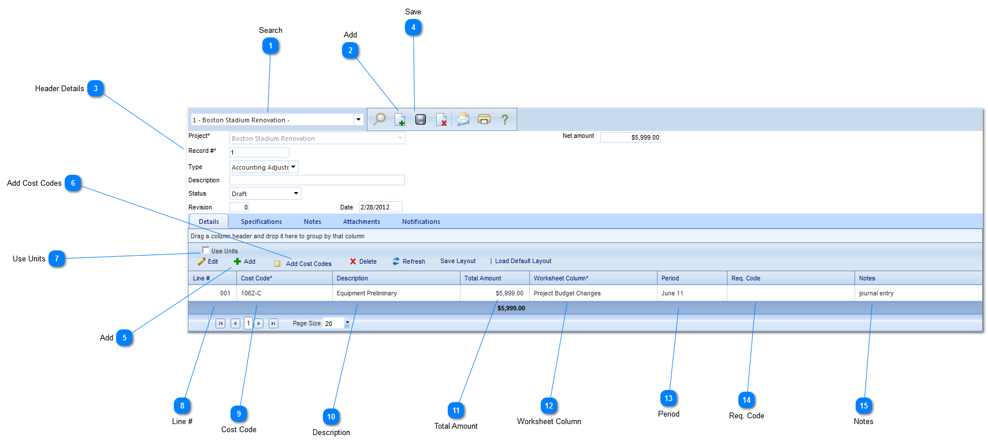This screenshot has height=446, width=988.
Task: Sort by the Period column header
Action: [692, 278]
